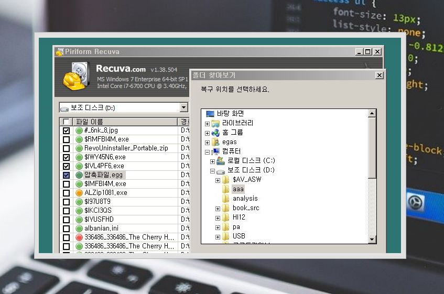Image resolution: width=444 pixels, height=294 pixels.
Task: Expand the HI12 folder node
Action: tap(218, 218)
